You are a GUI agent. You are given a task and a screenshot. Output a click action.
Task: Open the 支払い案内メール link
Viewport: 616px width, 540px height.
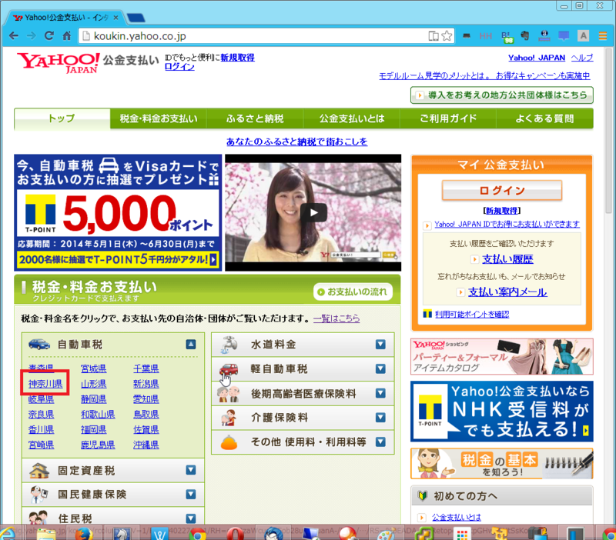point(507,292)
